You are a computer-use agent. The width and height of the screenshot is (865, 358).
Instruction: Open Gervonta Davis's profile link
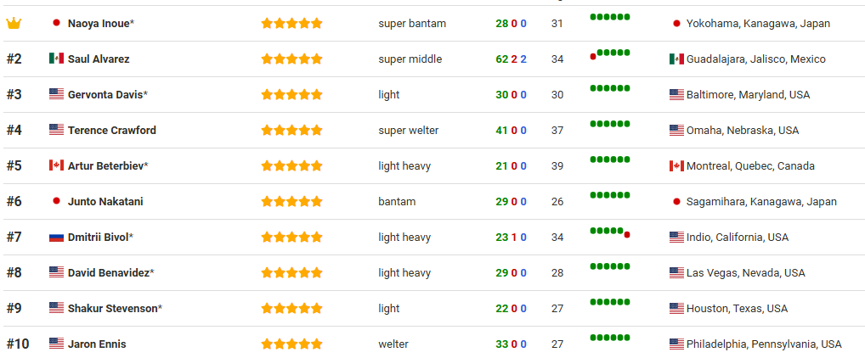(105, 95)
